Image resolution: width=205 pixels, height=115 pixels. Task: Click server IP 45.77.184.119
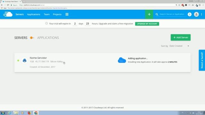pos(42,62)
